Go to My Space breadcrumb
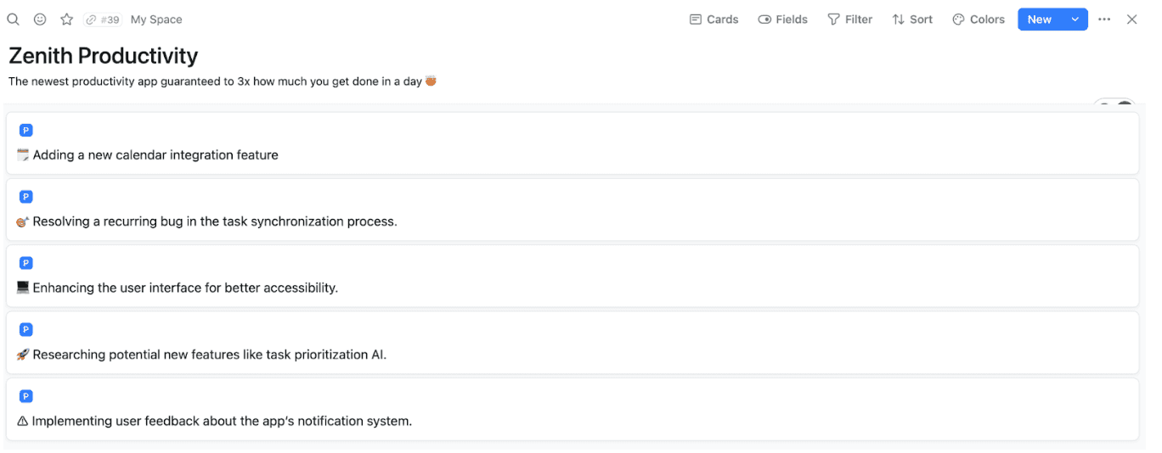Screen dimensions: 1162x453 coord(156,20)
